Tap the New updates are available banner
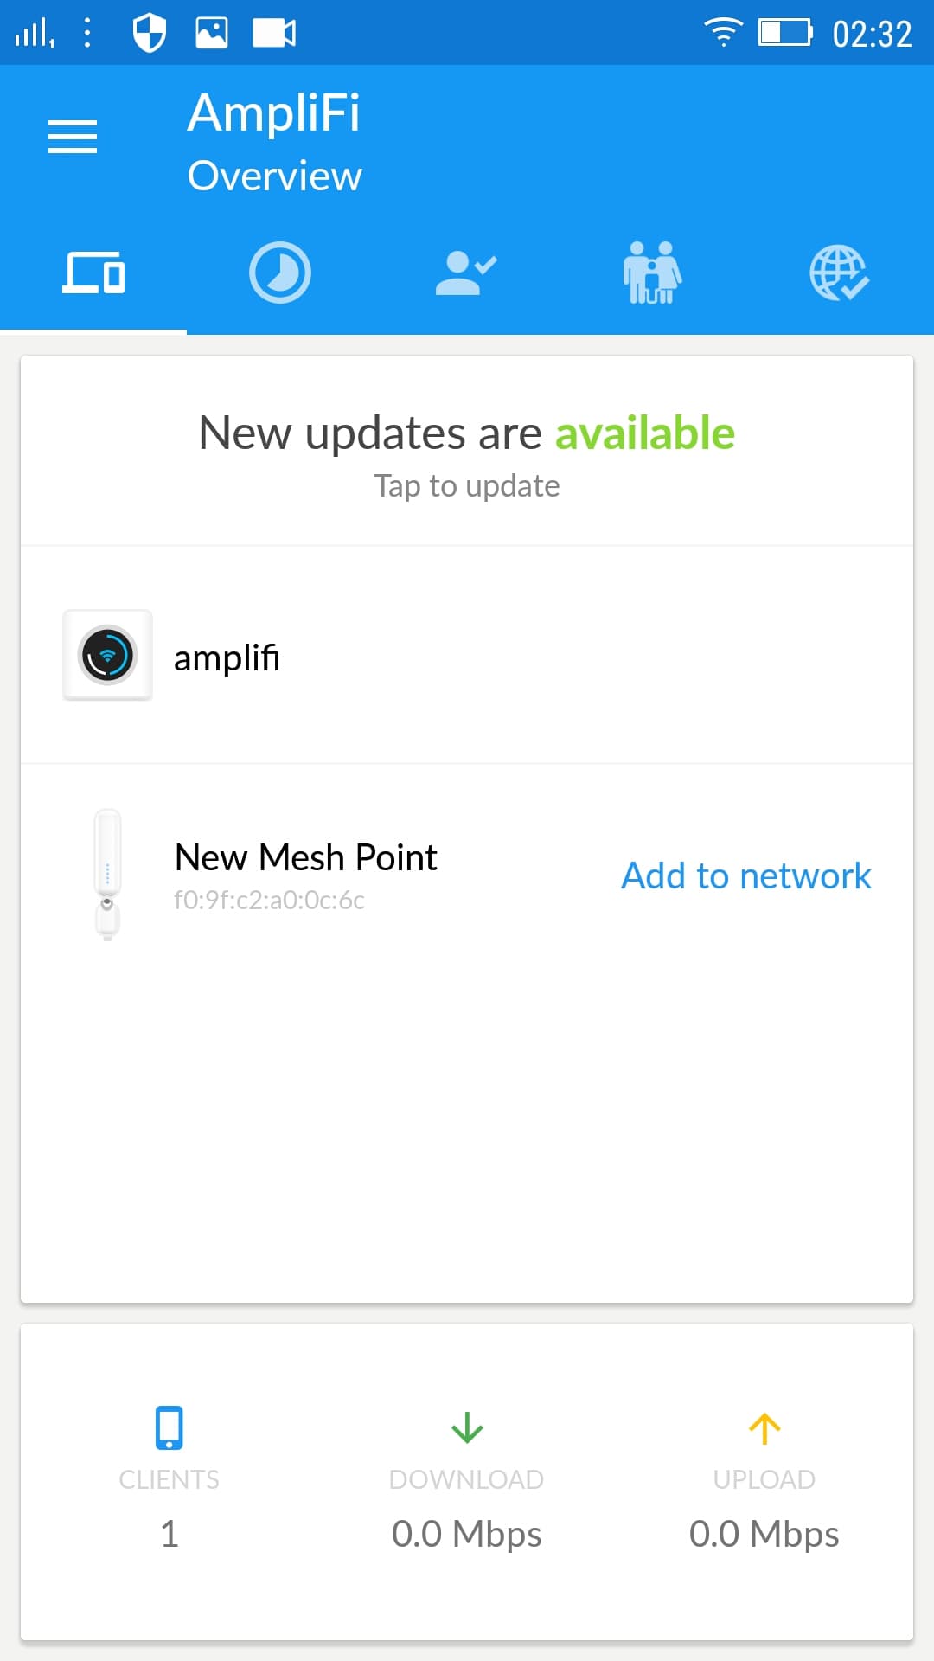The width and height of the screenshot is (934, 1661). pyautogui.click(x=467, y=433)
